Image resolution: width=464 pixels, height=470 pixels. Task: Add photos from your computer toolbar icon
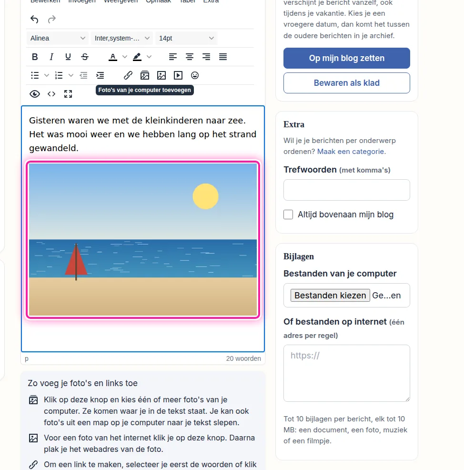[145, 75]
